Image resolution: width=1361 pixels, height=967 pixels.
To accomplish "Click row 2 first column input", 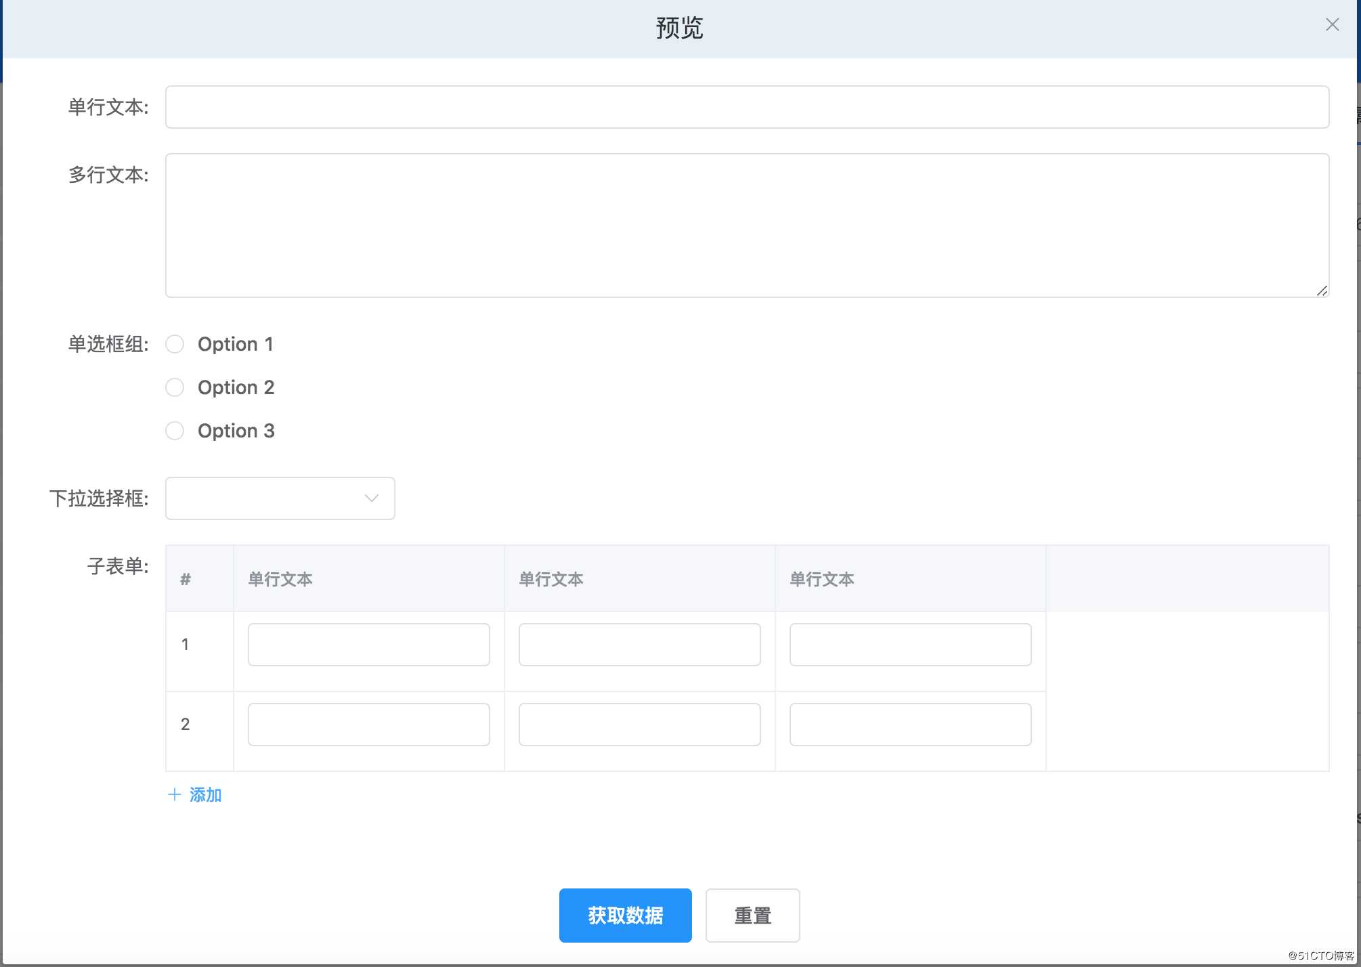I will click(x=369, y=725).
